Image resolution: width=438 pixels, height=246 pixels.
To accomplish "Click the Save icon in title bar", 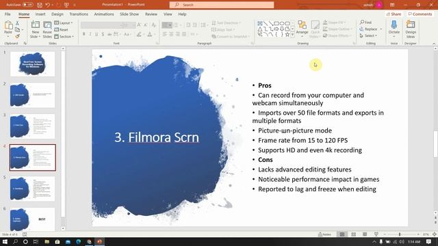I will (40, 5).
